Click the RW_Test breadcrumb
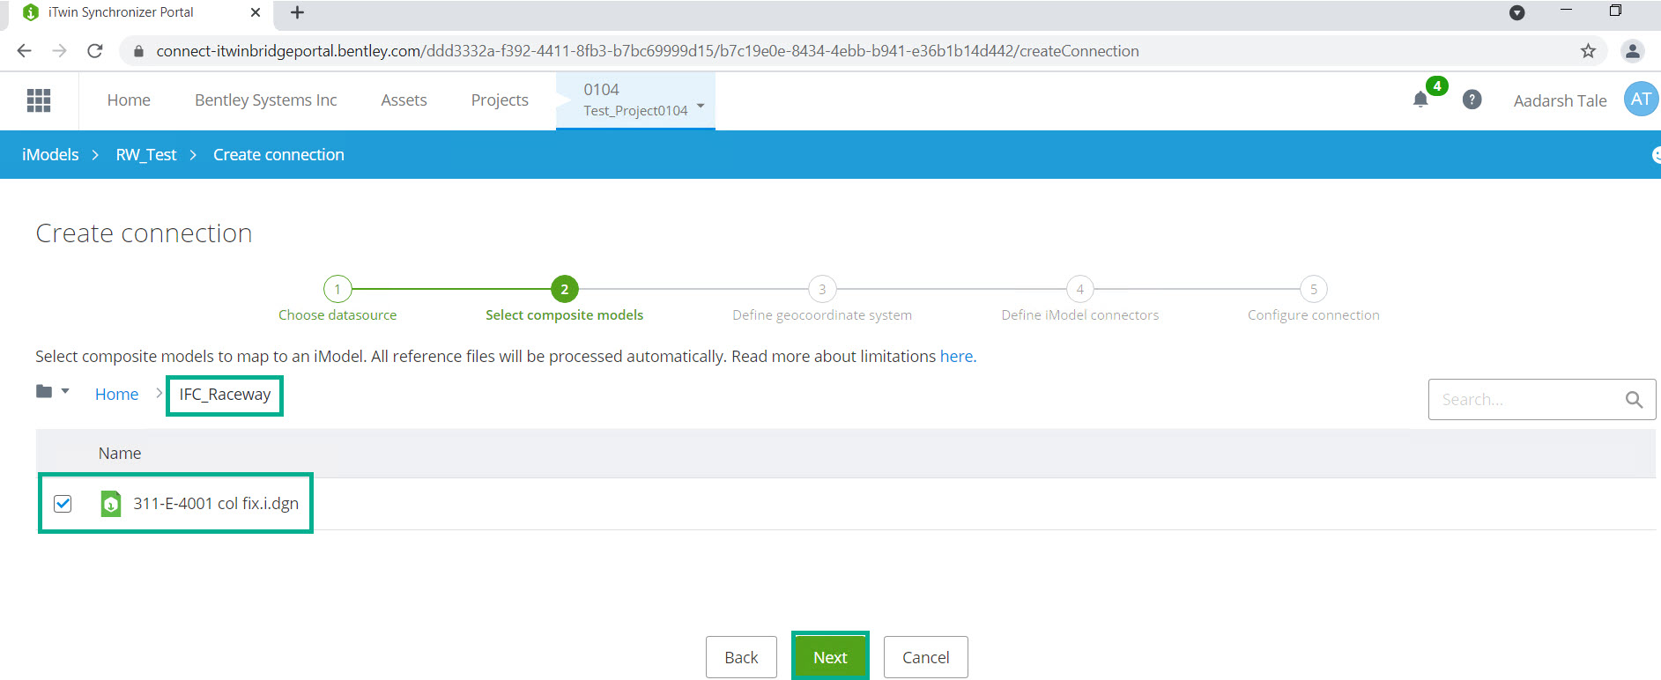Viewport: 1661px width, 680px height. point(146,155)
